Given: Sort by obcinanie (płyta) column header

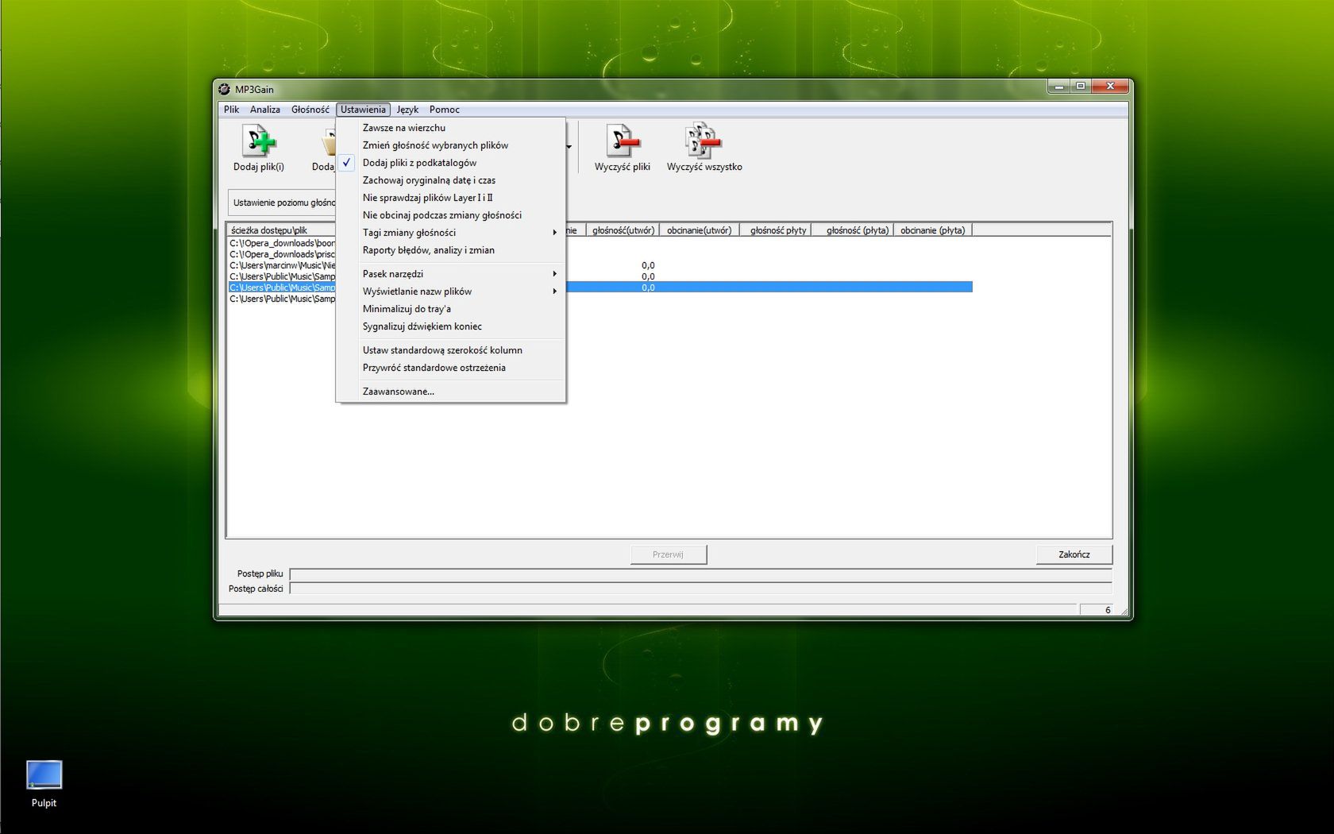Looking at the screenshot, I should point(932,230).
